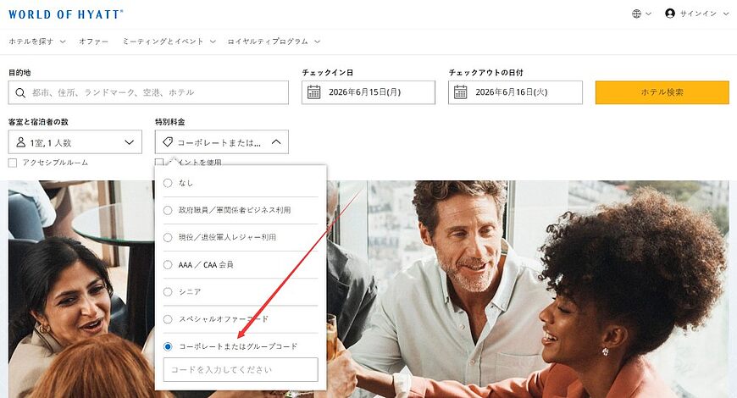This screenshot has height=398, width=737.
Task: Select スペシャルオファーコード radio option
Action: (x=168, y=319)
